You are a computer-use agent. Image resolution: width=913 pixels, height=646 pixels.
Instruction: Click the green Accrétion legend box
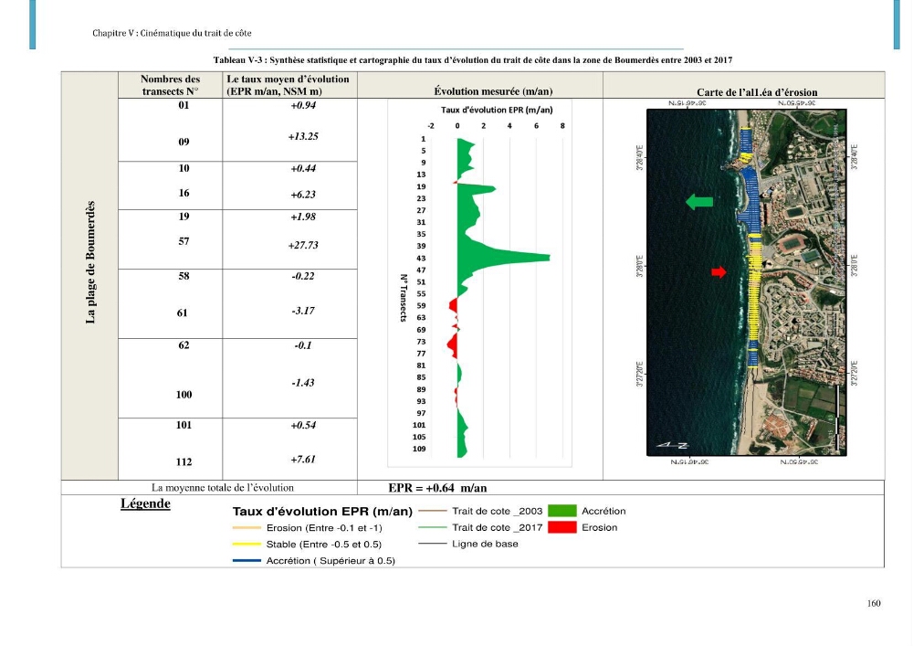(561, 511)
